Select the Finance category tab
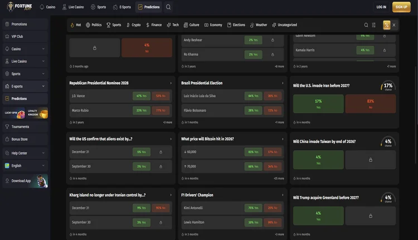Image resolution: width=418 pixels, height=240 pixels. click(x=154, y=25)
